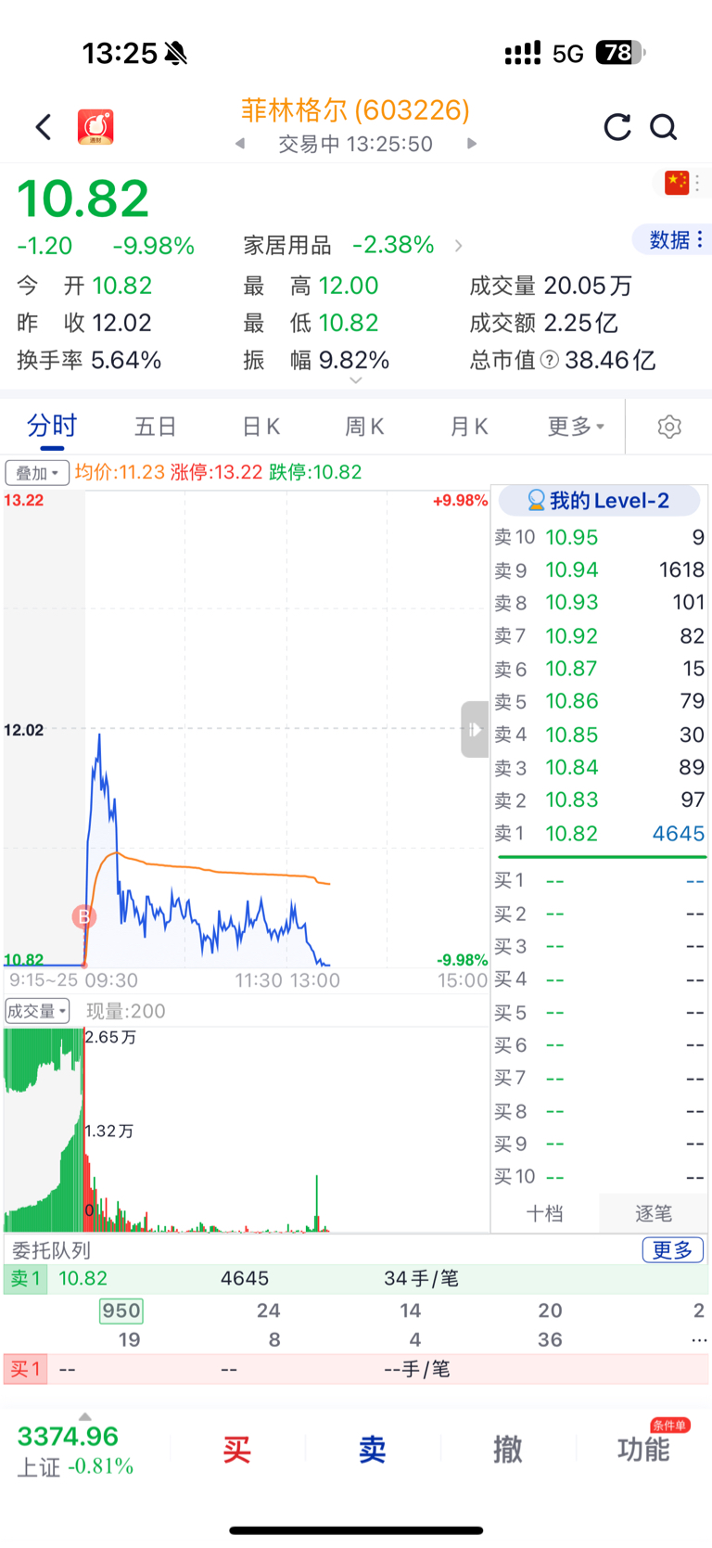Open the 数据 menu button
This screenshot has width=712, height=1548.
click(x=673, y=239)
